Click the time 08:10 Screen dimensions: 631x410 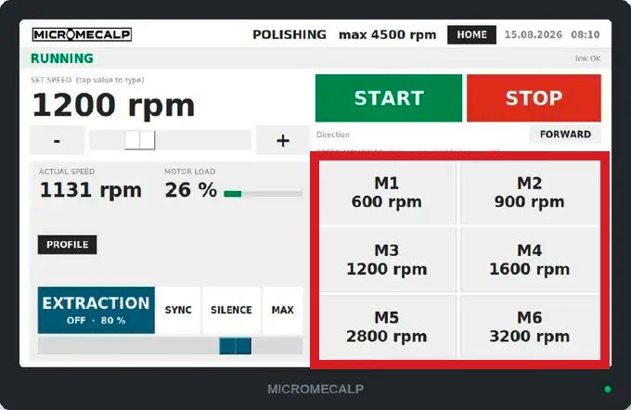click(x=586, y=34)
